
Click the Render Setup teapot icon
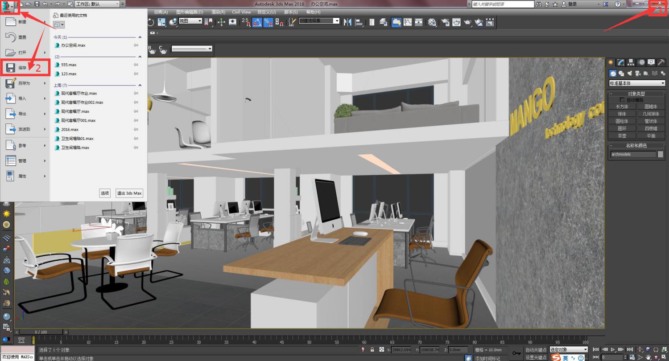coord(445,22)
